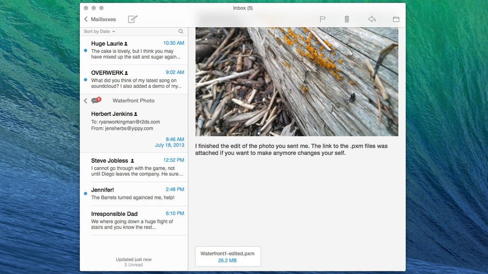488x274 pixels.
Task: Compose a new email message
Action: coord(133,19)
